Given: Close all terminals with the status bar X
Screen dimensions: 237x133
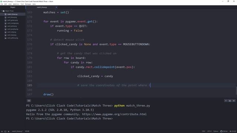Looking at the screenshot, I should [x=9, y=132].
